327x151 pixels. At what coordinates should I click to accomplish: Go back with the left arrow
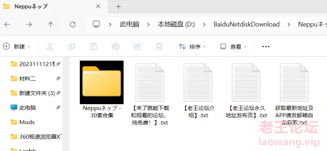pyautogui.click(x=7, y=24)
